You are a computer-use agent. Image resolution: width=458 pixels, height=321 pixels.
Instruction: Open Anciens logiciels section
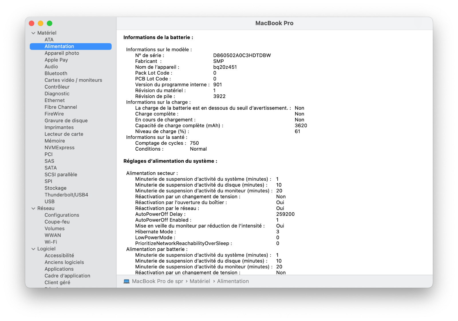pos(64,262)
